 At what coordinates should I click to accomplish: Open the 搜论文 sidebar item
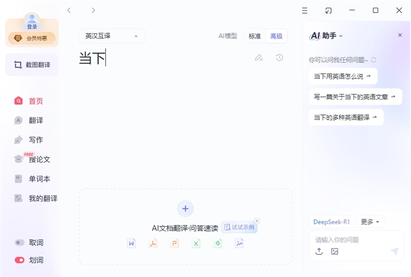32,159
